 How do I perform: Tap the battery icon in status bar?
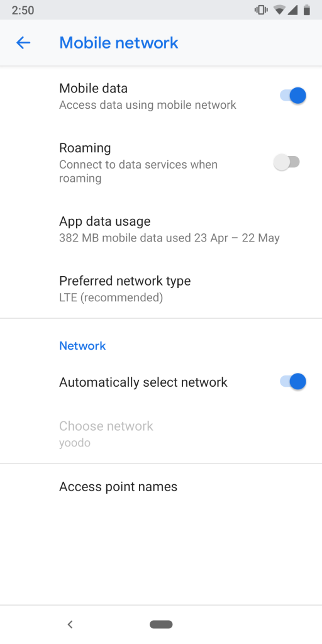[x=307, y=10]
